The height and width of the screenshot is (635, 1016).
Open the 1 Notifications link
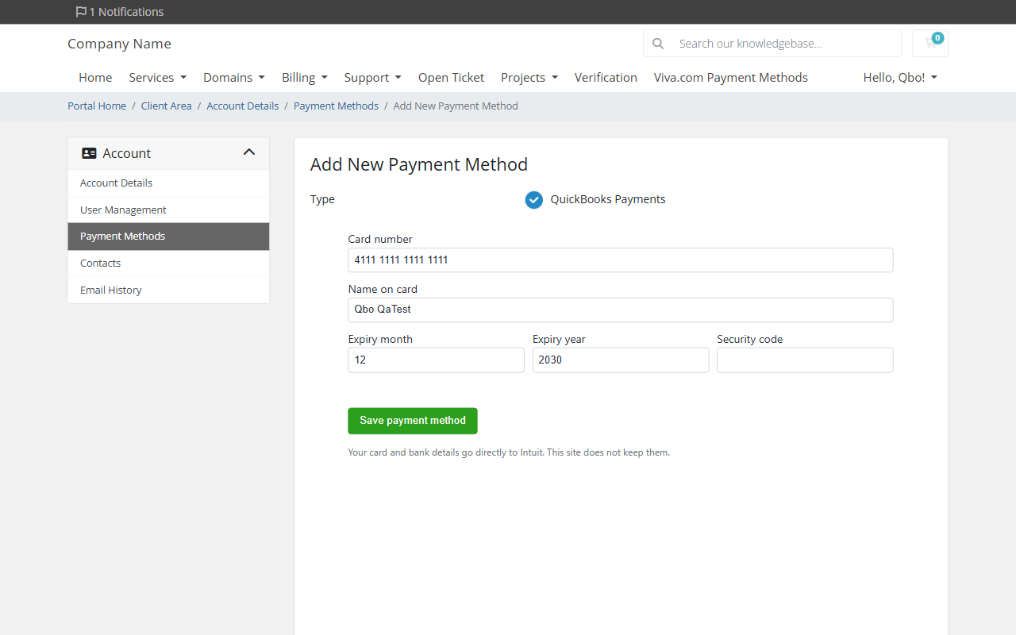click(120, 12)
